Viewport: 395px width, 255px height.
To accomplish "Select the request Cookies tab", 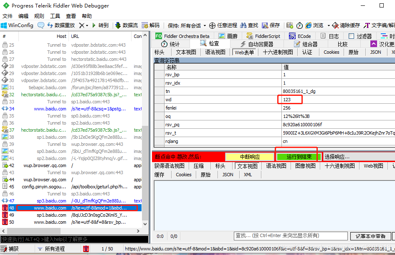I will tap(332, 52).
